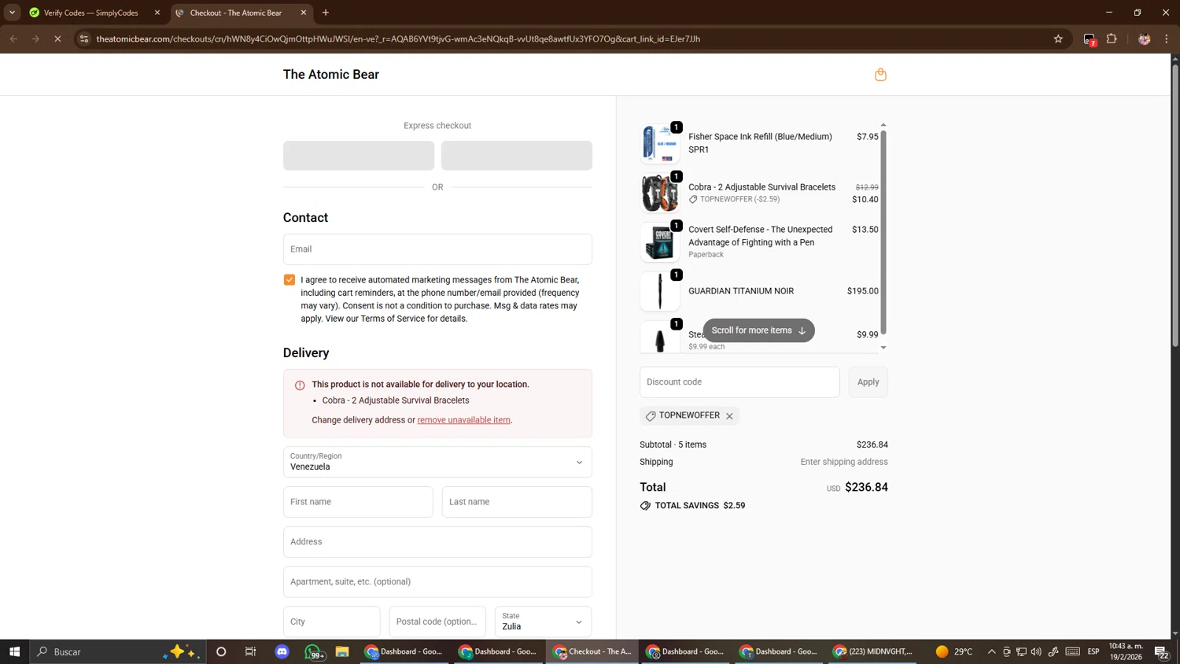Viewport: 1180px width, 664px height.
Task: Switch to the Verify Codes — SimplyCodes tab
Action: [90, 13]
